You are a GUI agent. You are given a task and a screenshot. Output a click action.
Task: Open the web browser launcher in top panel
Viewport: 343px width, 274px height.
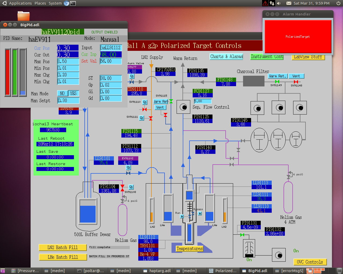tap(66, 3)
